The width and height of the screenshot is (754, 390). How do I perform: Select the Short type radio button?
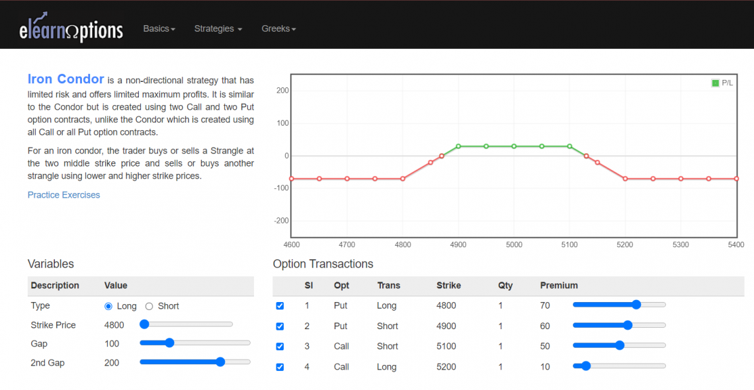coord(149,306)
